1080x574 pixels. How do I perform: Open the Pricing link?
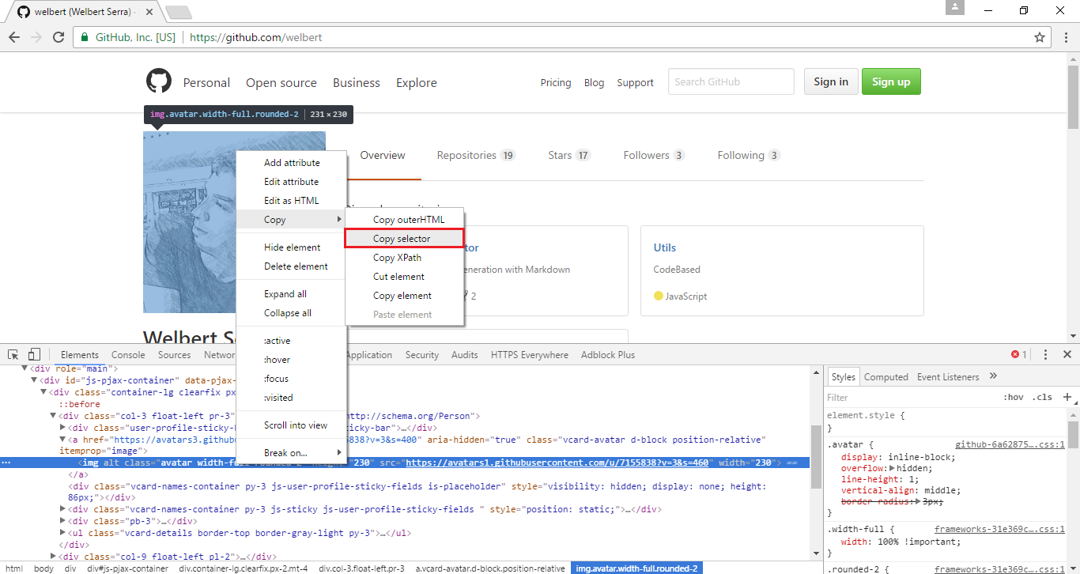(x=556, y=82)
